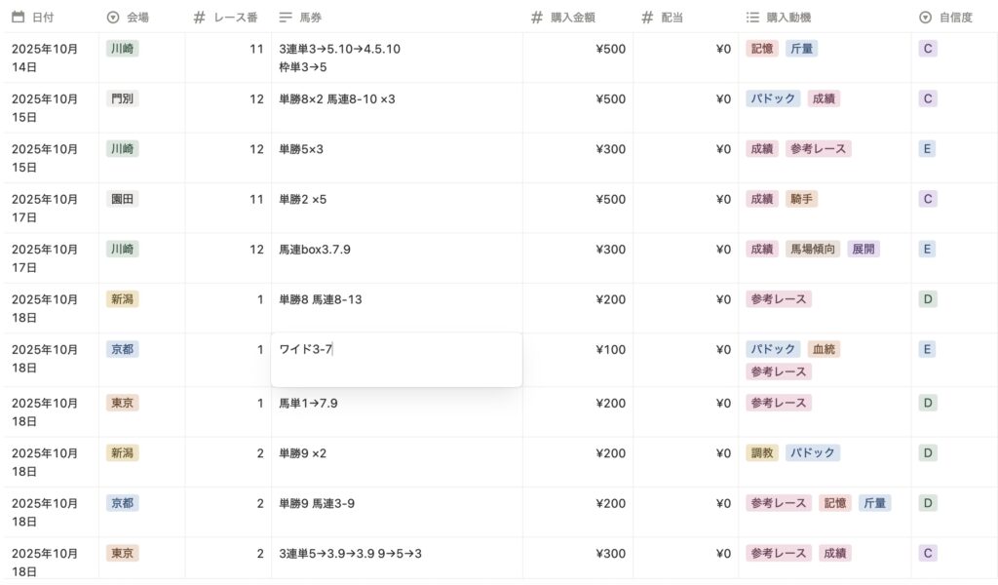Open the 馬連box3.7.9 ticket cell

tap(315, 250)
